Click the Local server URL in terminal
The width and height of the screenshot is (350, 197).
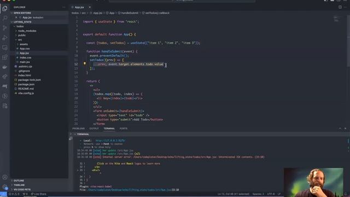point(110,141)
